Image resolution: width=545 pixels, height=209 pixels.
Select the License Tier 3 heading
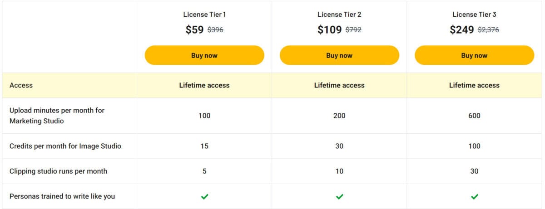[x=474, y=15]
